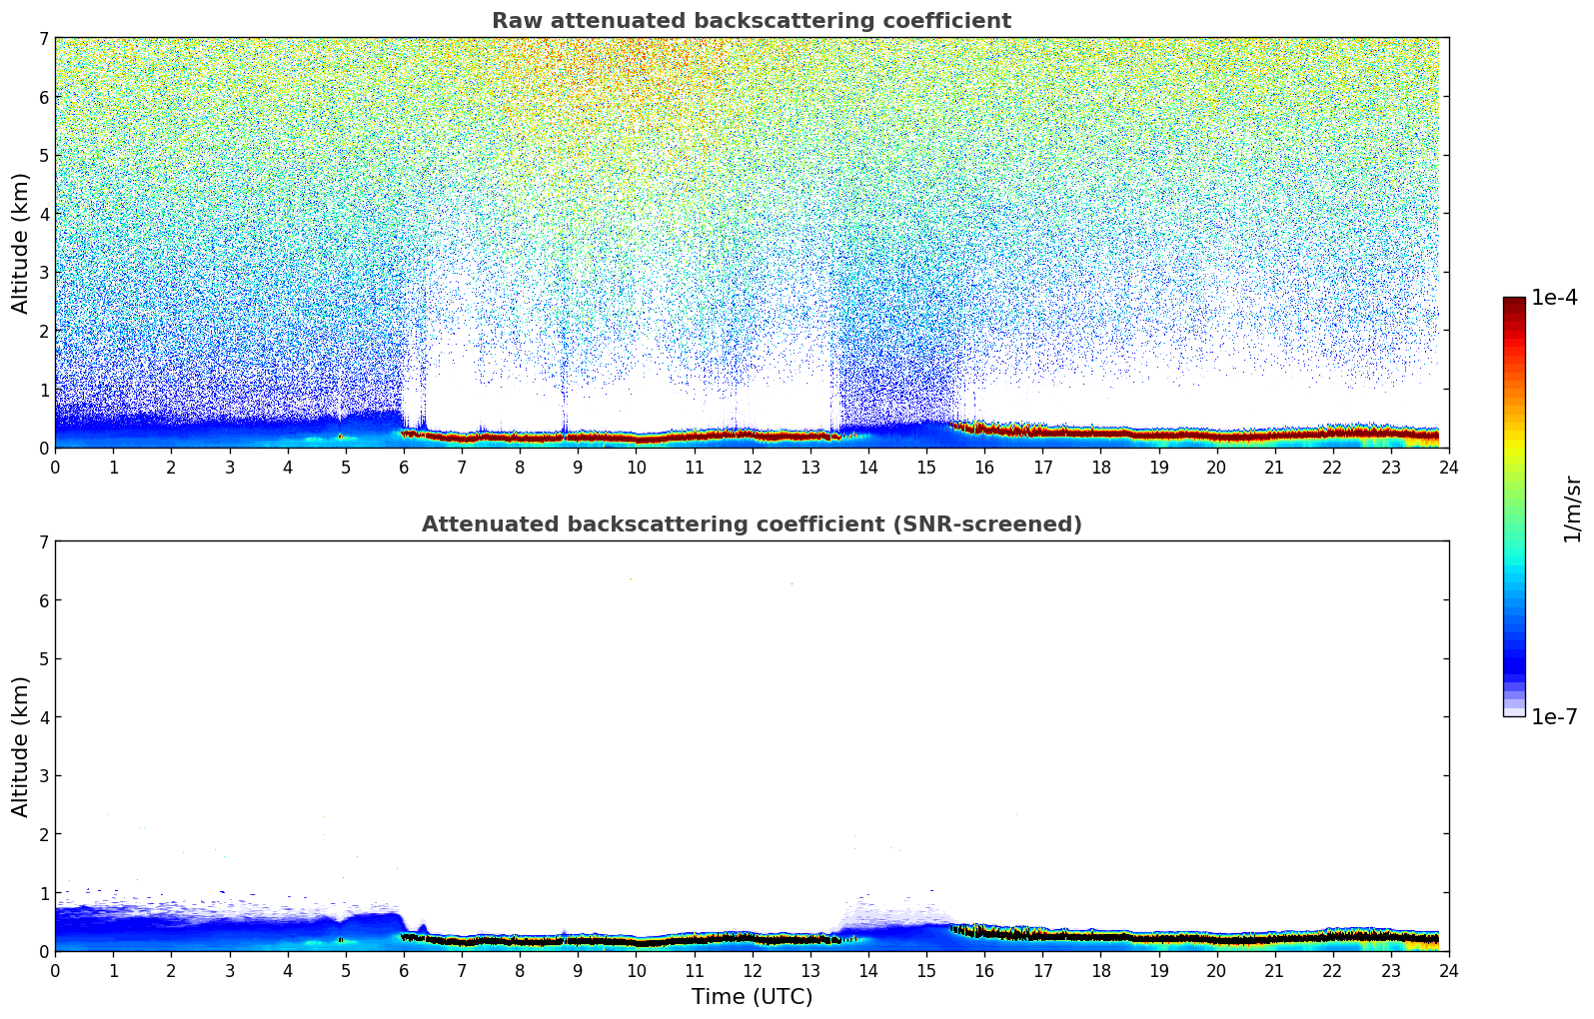The height and width of the screenshot is (1019, 1594).
Task: Click y-axis tick '4' on top plot
Action: coord(43,214)
